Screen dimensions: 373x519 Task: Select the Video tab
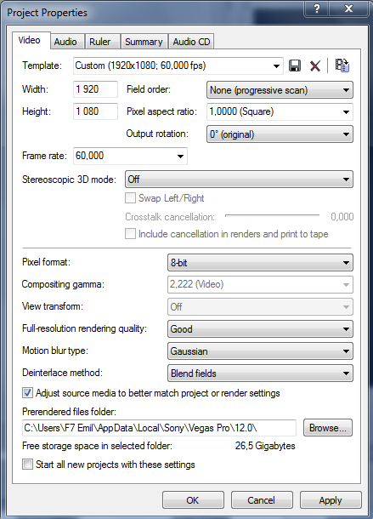tap(31, 40)
